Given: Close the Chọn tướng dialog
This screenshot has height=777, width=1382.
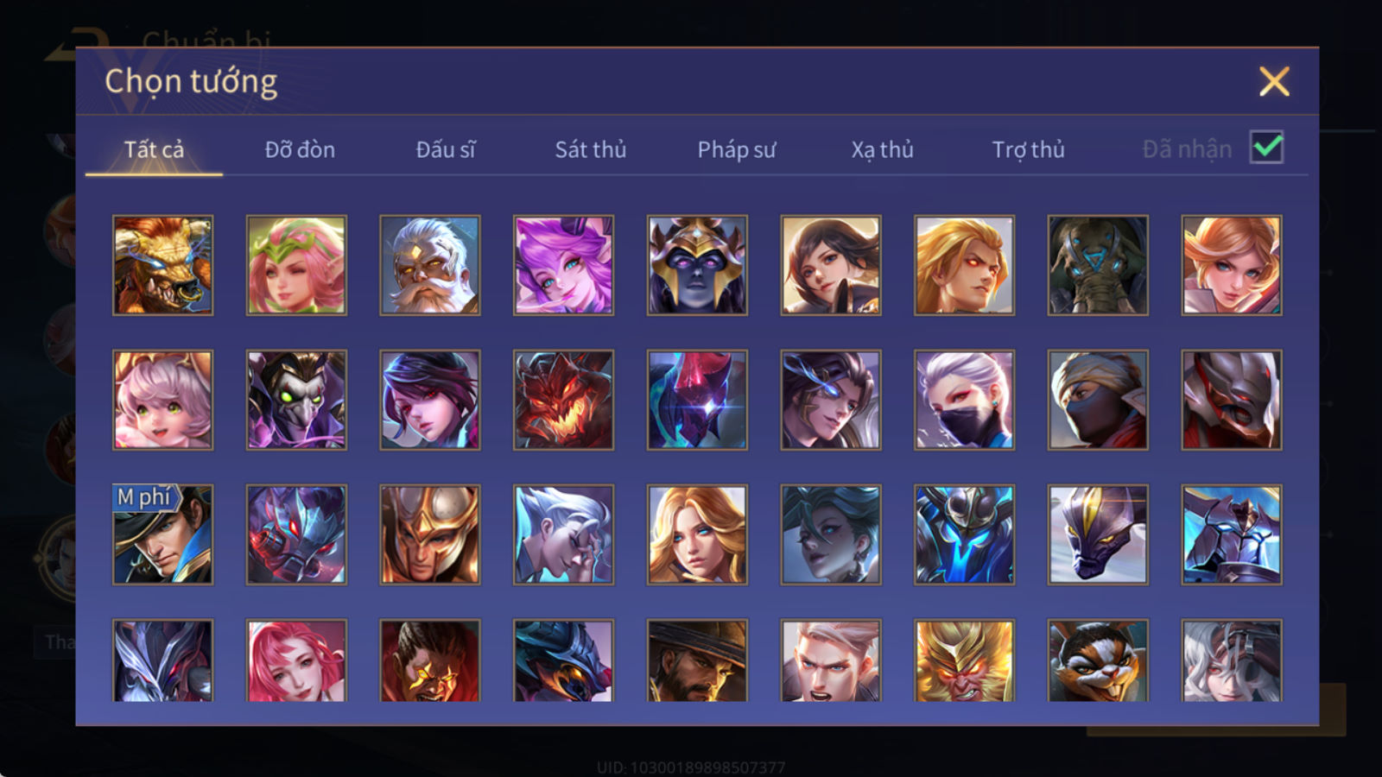Looking at the screenshot, I should [x=1274, y=82].
